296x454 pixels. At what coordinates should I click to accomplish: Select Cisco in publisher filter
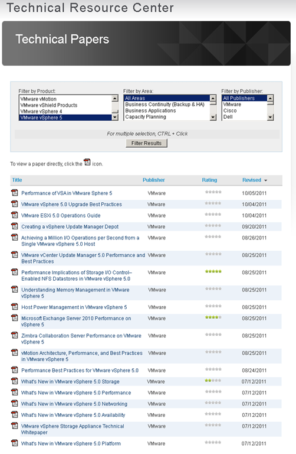pyautogui.click(x=245, y=111)
